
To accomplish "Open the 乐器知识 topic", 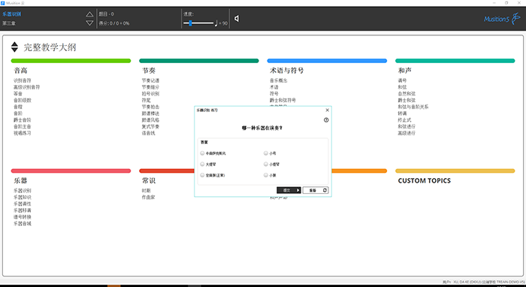I will tap(22, 197).
